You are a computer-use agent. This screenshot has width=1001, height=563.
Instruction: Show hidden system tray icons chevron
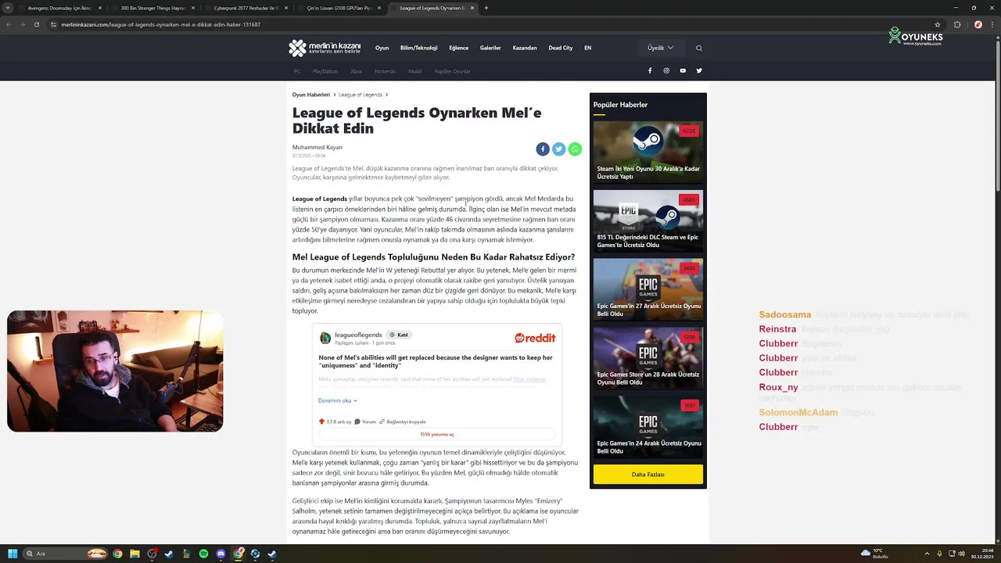click(927, 554)
